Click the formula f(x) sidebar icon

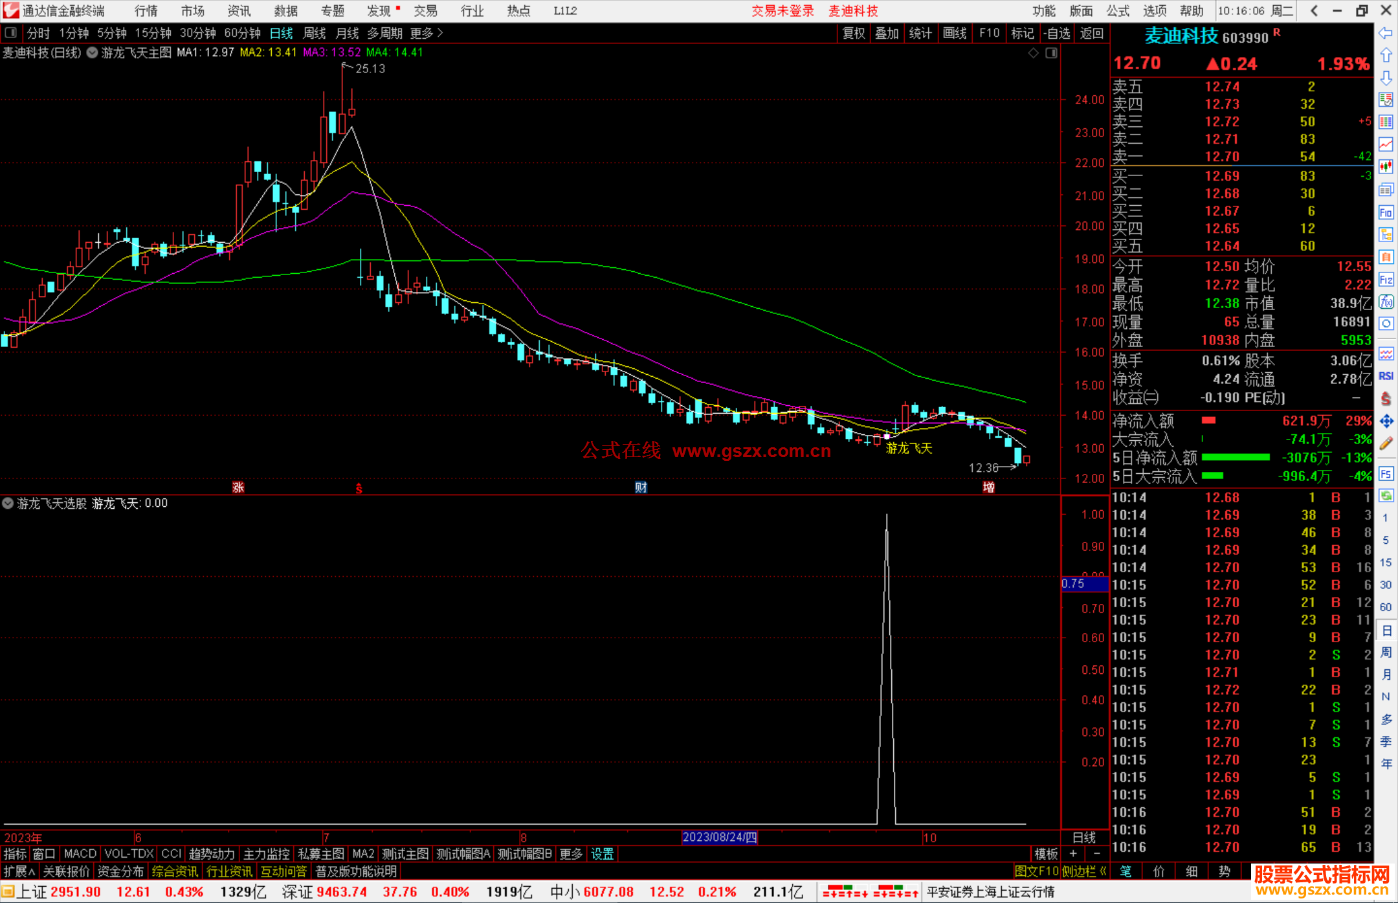1386,302
